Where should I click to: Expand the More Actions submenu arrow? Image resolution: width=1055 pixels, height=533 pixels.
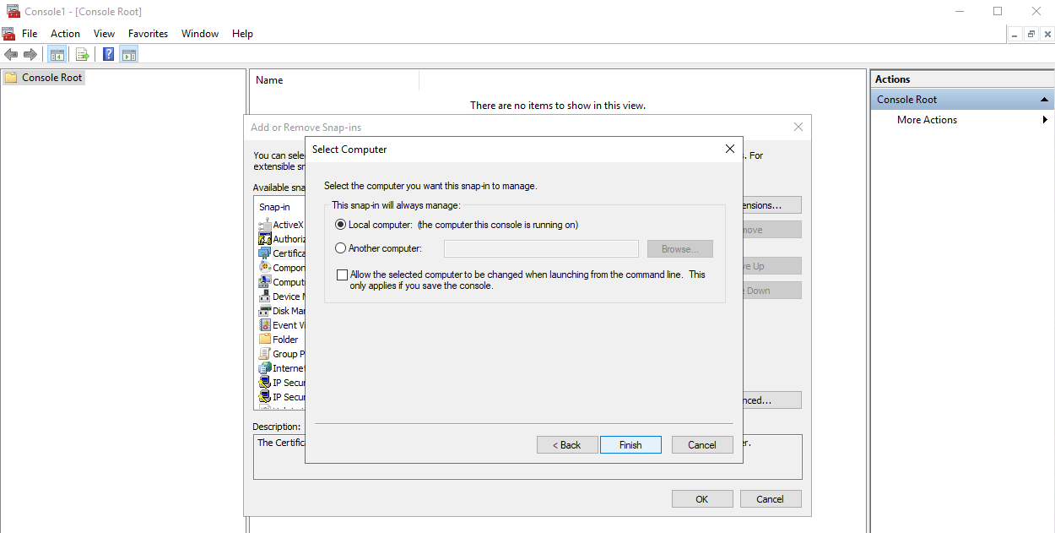click(1045, 120)
